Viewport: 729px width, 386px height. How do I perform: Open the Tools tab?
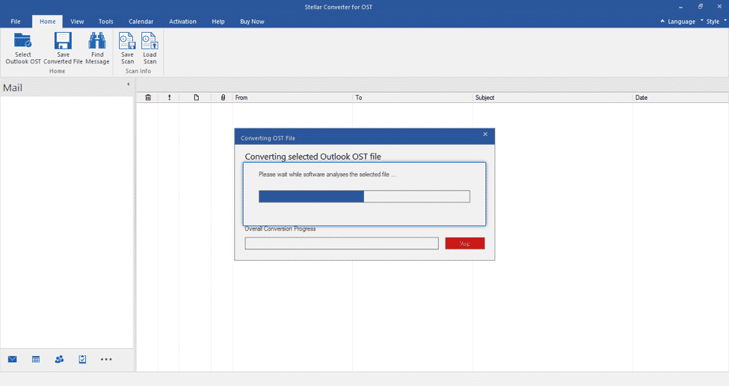click(105, 22)
